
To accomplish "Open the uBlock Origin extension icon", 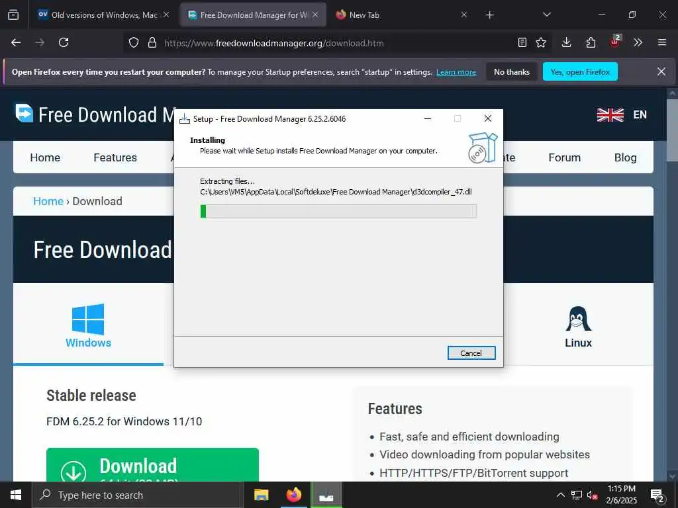I will point(615,42).
